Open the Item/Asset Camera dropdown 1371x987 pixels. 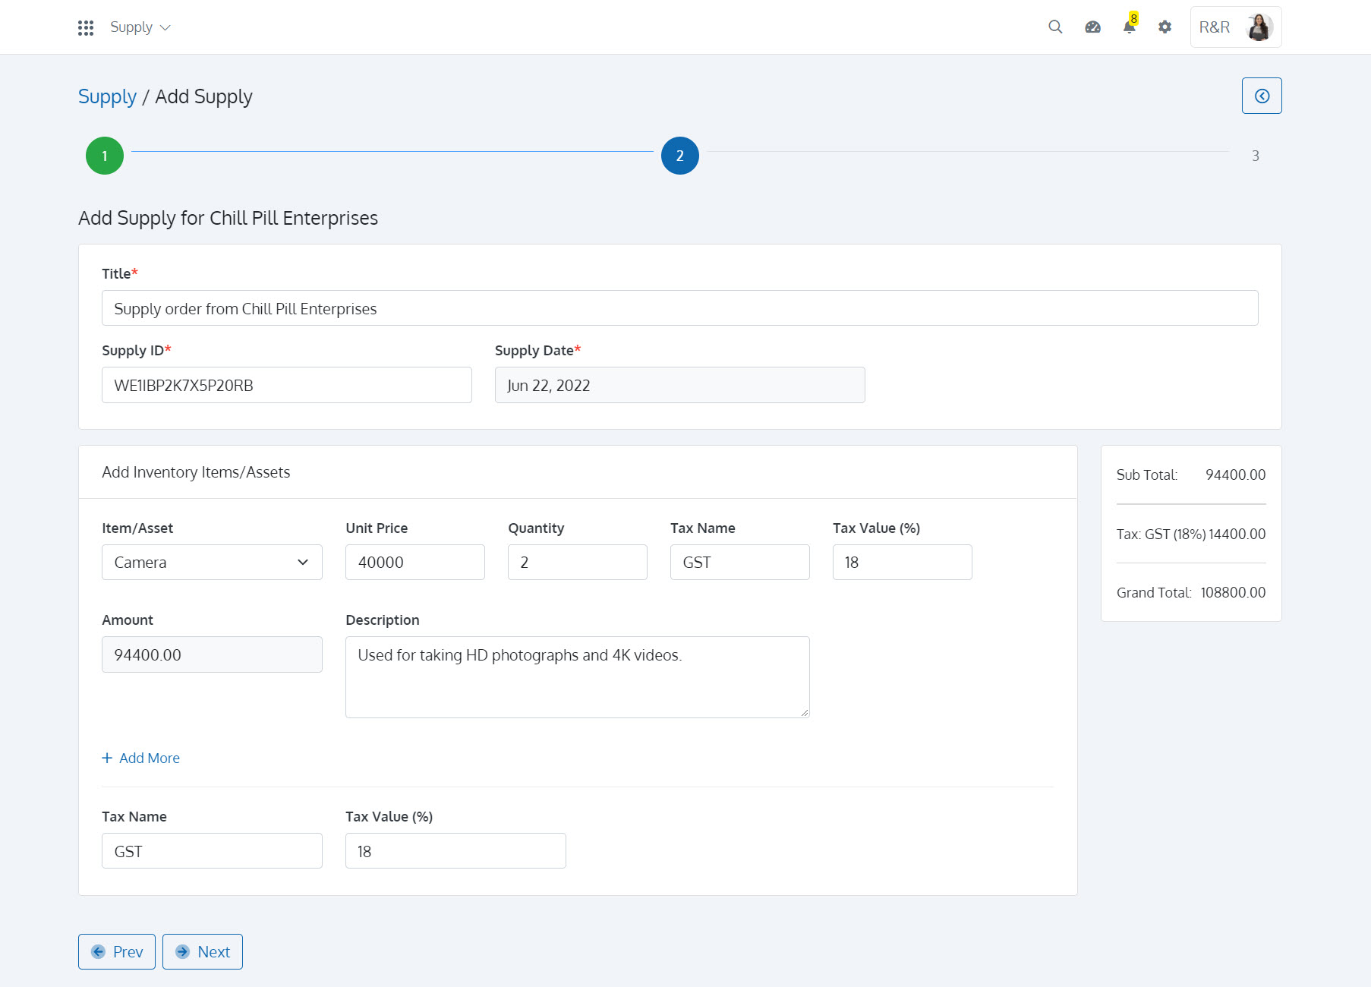coord(212,563)
